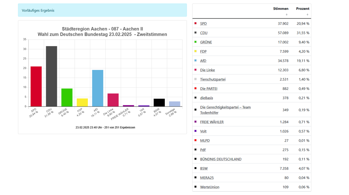
Task: Open the FDP party link
Action: (x=203, y=52)
